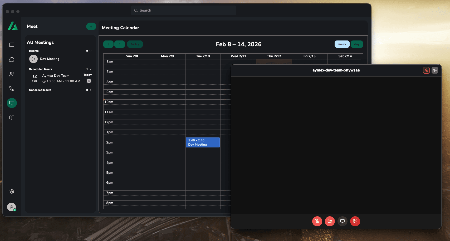Toggle camera off button in call controls
The height and width of the screenshot is (241, 450).
pos(330,221)
